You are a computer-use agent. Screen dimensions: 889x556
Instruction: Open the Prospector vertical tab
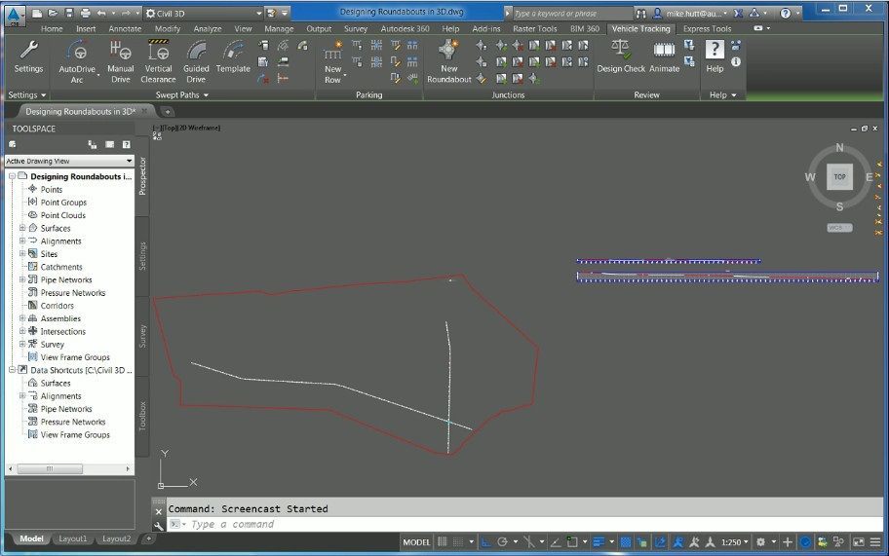click(142, 176)
